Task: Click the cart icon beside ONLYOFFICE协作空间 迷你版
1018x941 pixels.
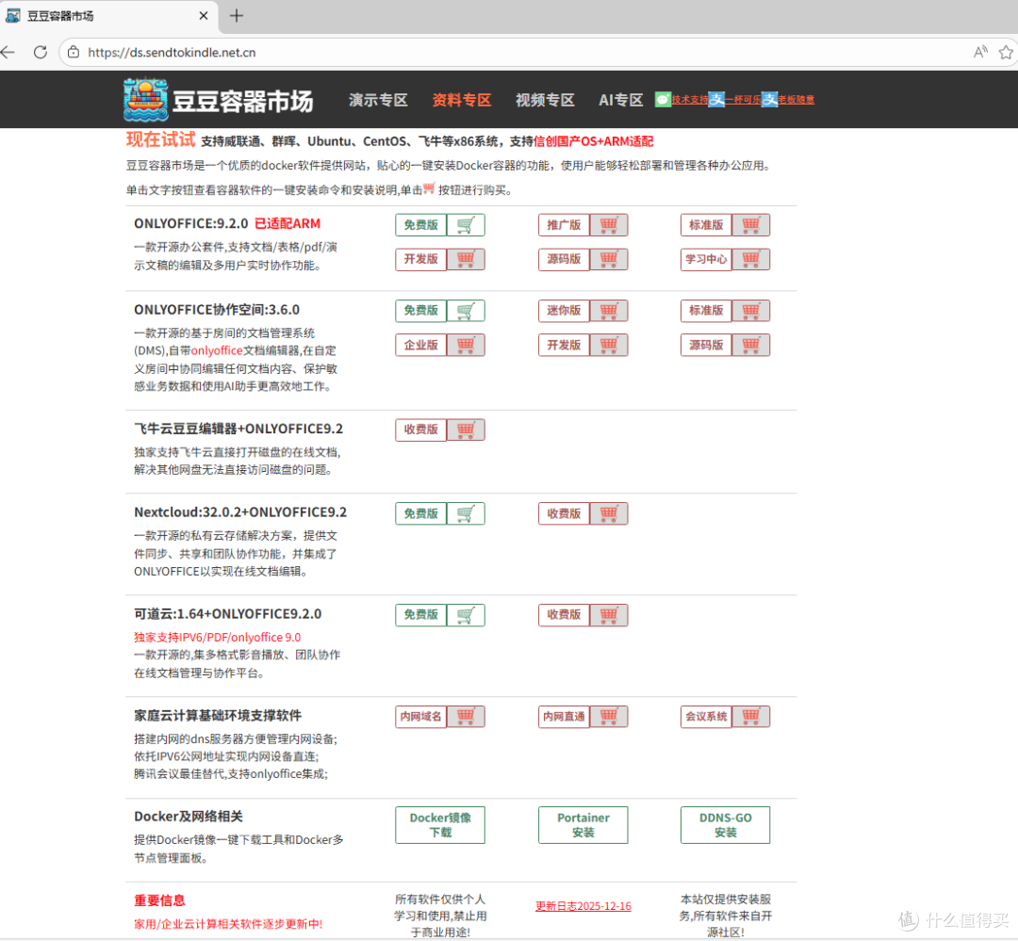Action: click(608, 311)
